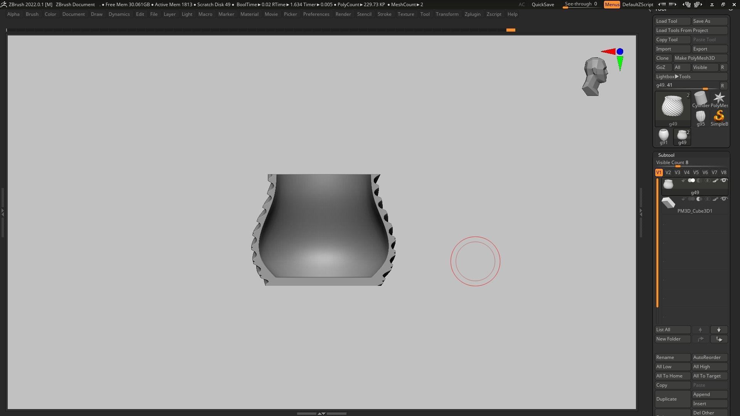The height and width of the screenshot is (416, 740).
Task: Enable subtract boolean mode on PM3D_Cube3D1
Action: 699,199
